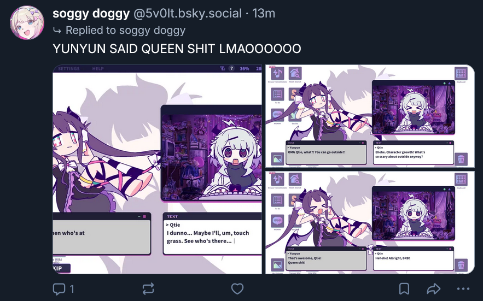Open the three-dot more options menu
This screenshot has height=301, width=483.
pyautogui.click(x=463, y=288)
